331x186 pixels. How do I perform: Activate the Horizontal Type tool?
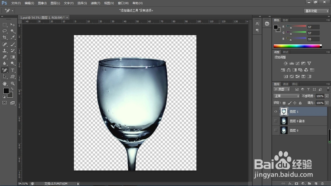click(13, 70)
